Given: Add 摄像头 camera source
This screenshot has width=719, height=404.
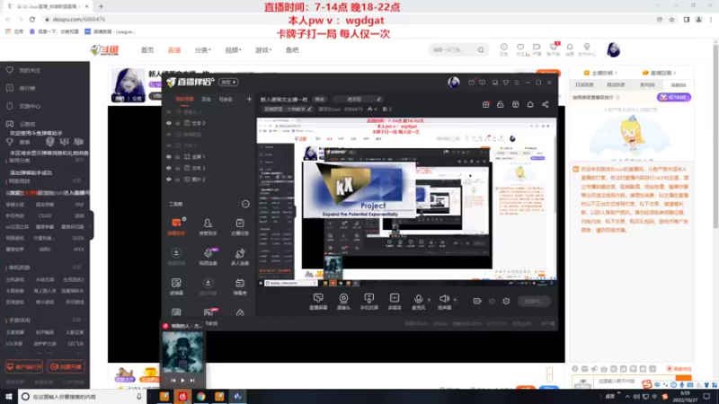Looking at the screenshot, I should coord(343,302).
